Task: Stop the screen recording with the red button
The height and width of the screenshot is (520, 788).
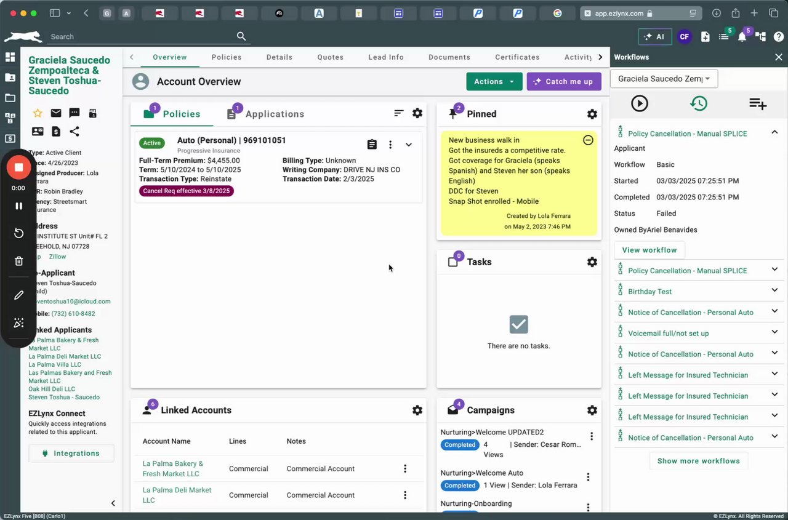Action: click(18, 167)
